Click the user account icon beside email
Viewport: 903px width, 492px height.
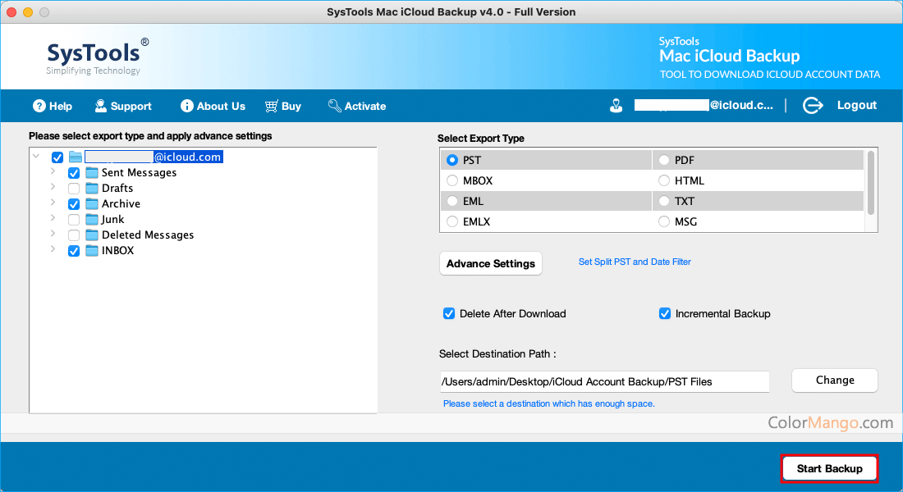point(617,106)
